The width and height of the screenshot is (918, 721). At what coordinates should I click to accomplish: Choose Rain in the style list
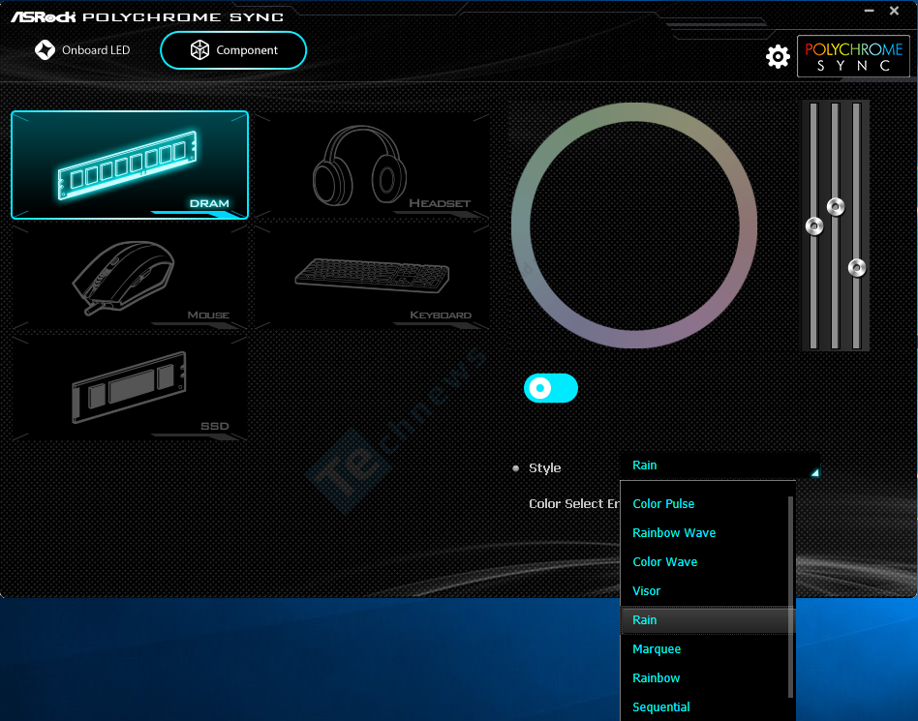[706, 620]
